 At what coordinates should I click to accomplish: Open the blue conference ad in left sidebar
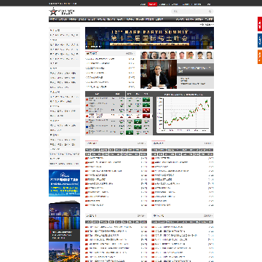click(x=64, y=183)
